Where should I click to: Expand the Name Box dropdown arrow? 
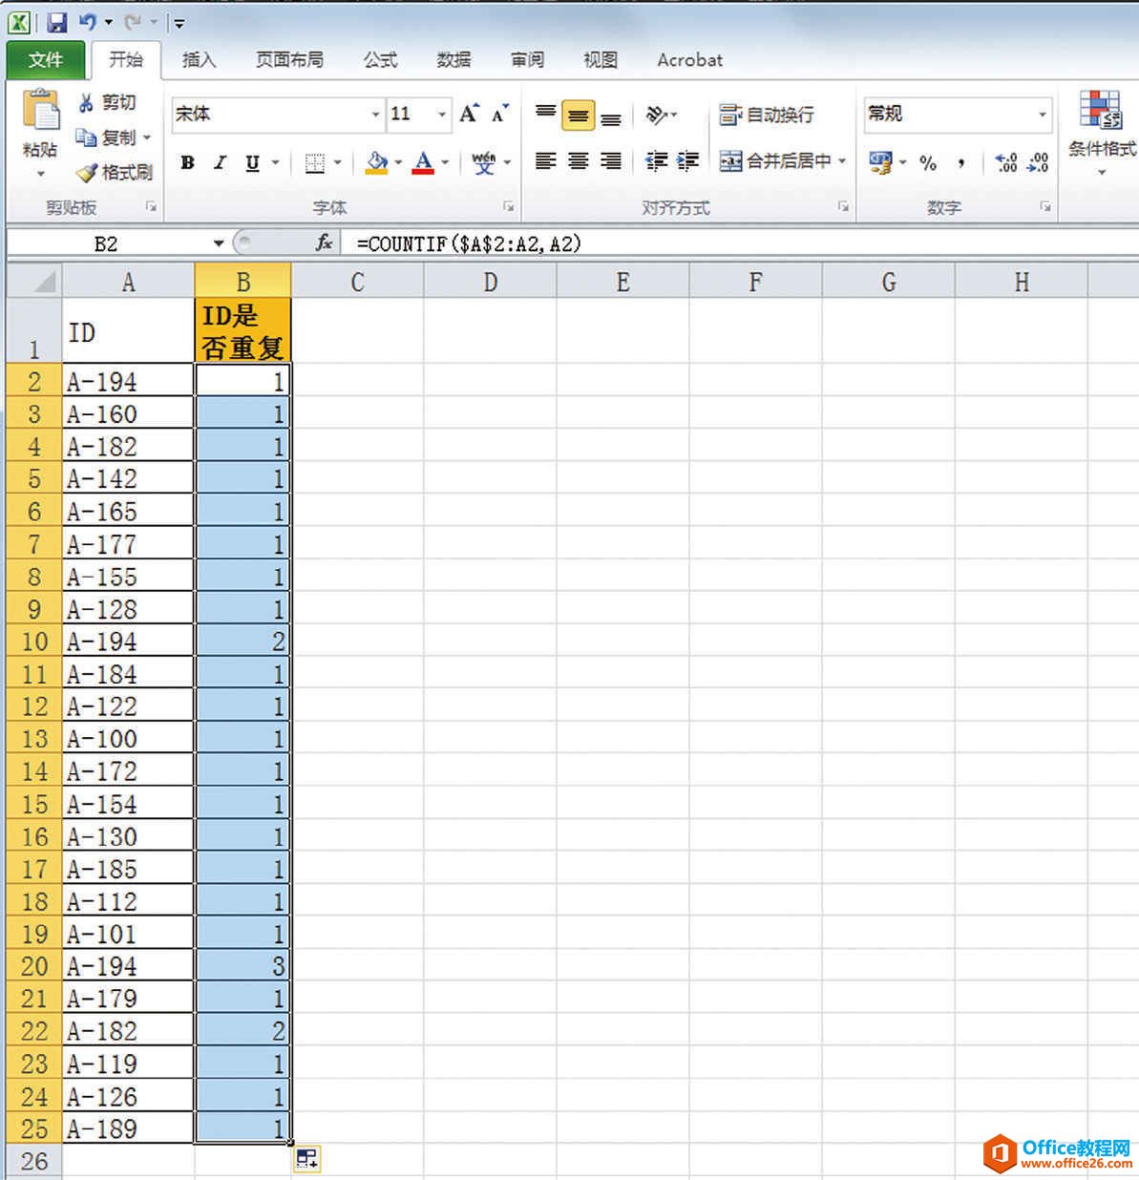click(x=219, y=243)
